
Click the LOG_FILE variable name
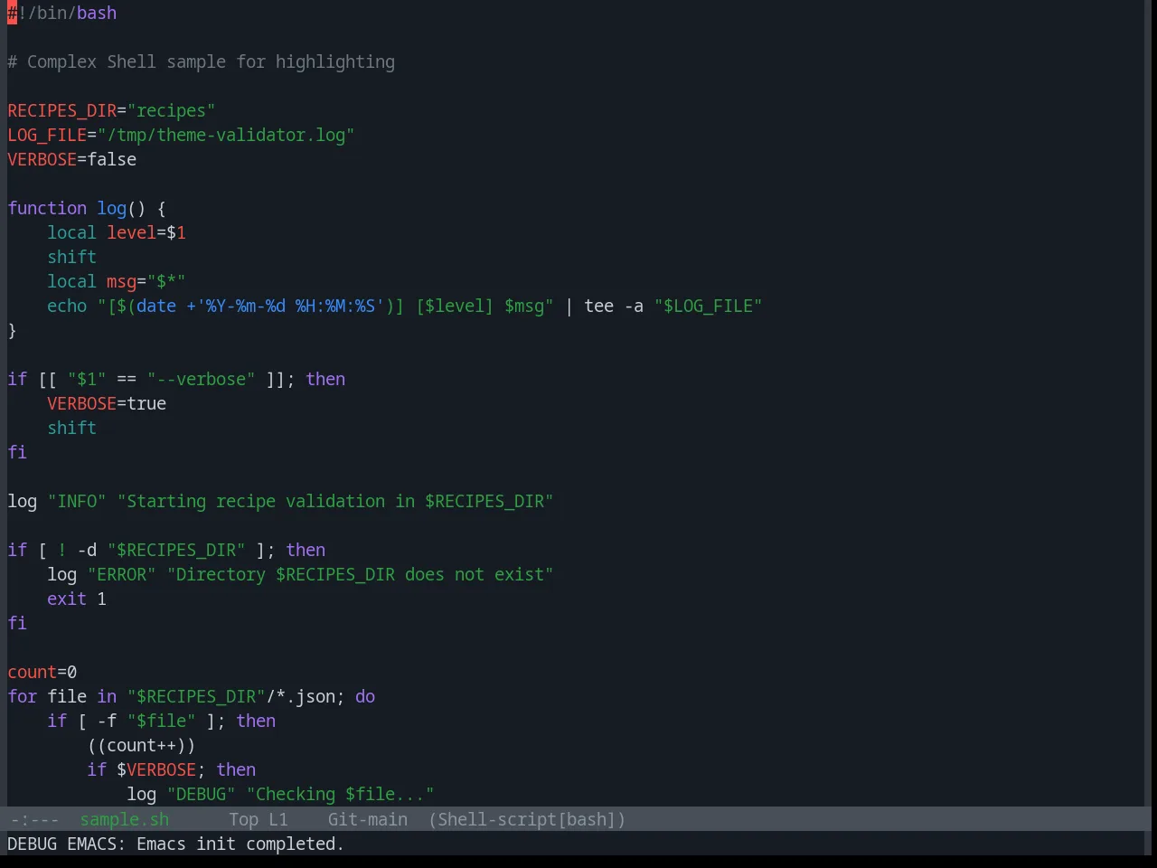coord(47,135)
